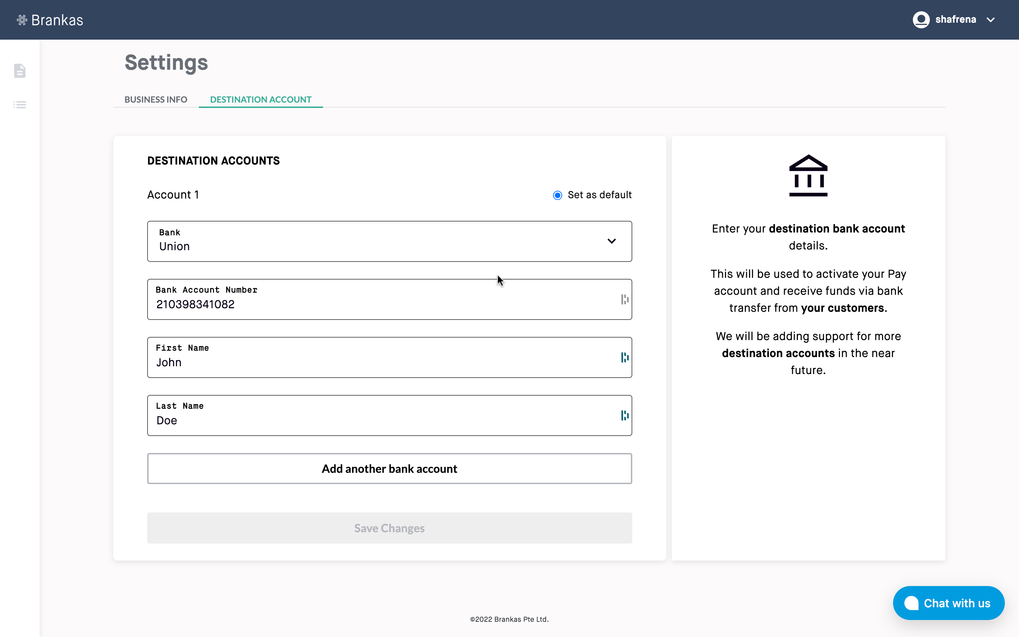Select the Set as default radio button
This screenshot has width=1019, height=637.
coord(558,195)
